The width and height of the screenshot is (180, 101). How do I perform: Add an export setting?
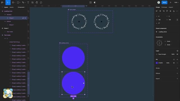tap(177, 79)
